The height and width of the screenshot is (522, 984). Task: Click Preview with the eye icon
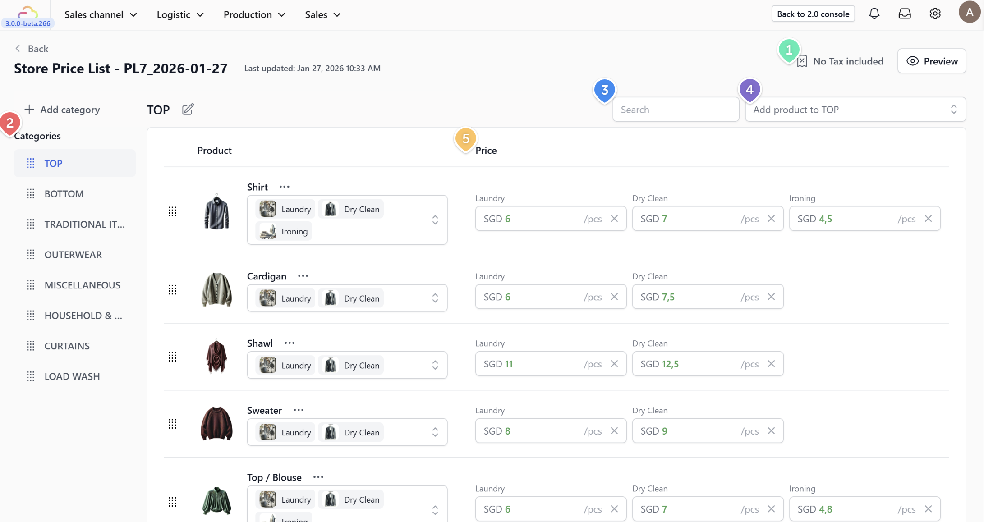(932, 61)
